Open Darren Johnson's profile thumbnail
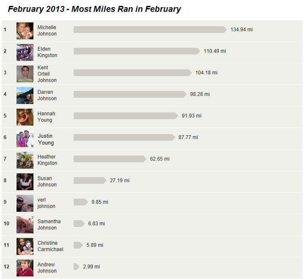This screenshot has height=279, width=304. pyautogui.click(x=25, y=96)
